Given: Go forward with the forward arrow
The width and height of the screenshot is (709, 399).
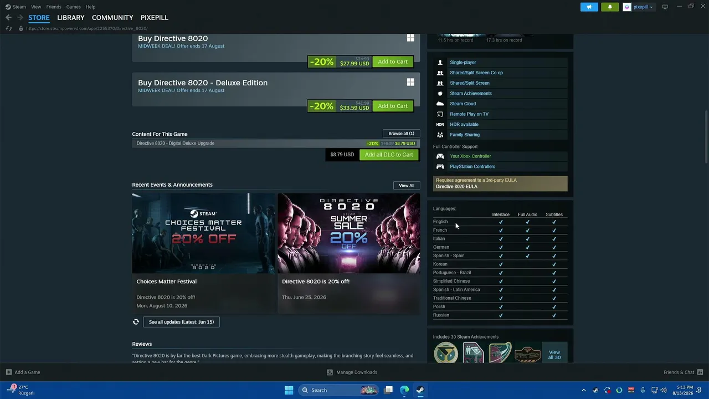Looking at the screenshot, I should (20, 18).
